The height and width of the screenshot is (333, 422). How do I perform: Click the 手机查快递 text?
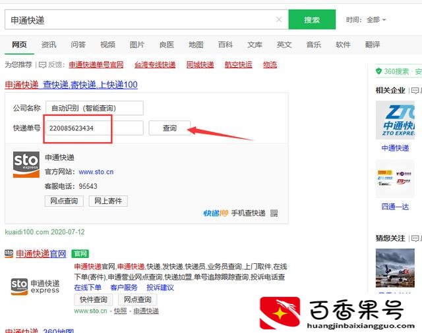(248, 213)
